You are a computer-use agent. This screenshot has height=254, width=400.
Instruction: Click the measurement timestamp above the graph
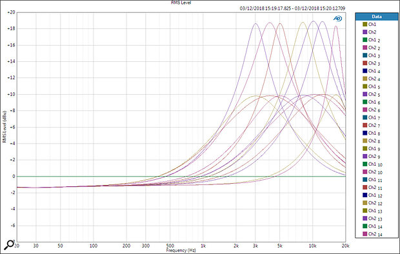point(292,8)
